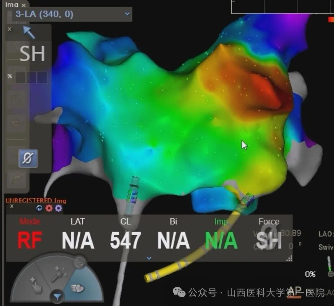Click the red Mode label

[30, 221]
